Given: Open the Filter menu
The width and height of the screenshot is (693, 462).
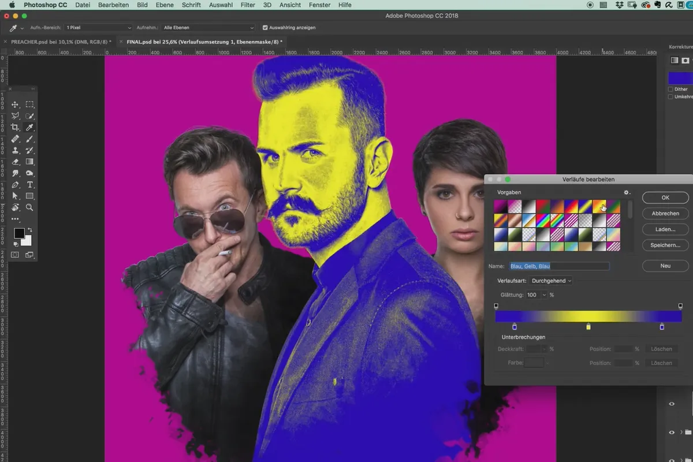Looking at the screenshot, I should (x=248, y=5).
